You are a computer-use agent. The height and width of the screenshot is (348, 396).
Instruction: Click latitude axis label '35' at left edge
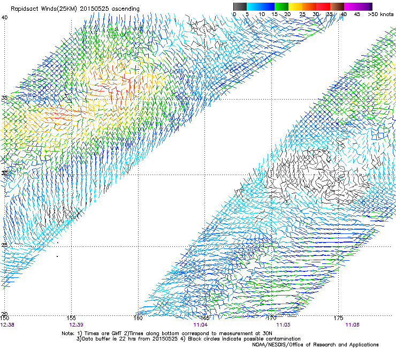click(x=4, y=98)
